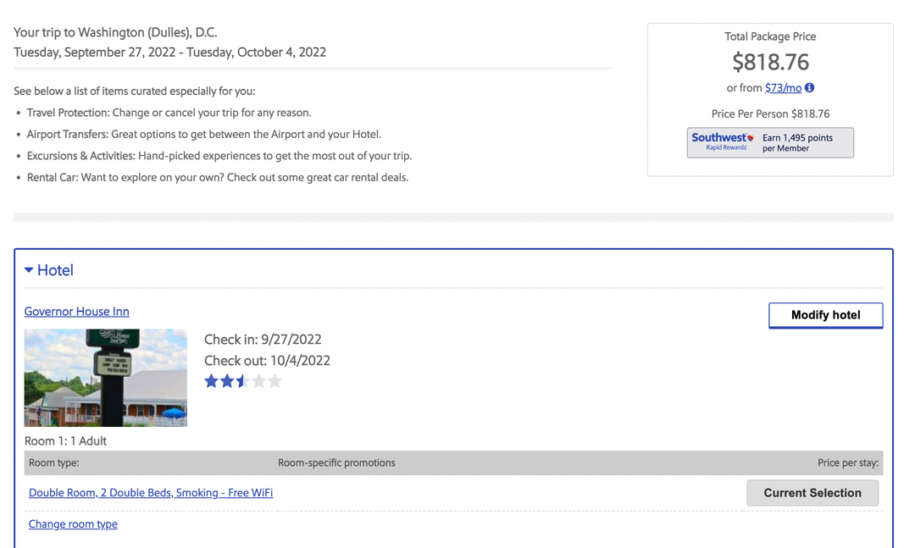Open the Governor House Inn link
Screen dimensions: 915x548
click(76, 312)
